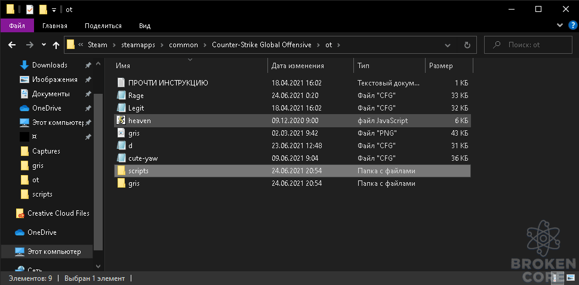The height and width of the screenshot is (285, 579).
Task: Expand the chevron after common in address bar
Action: [x=205, y=45]
